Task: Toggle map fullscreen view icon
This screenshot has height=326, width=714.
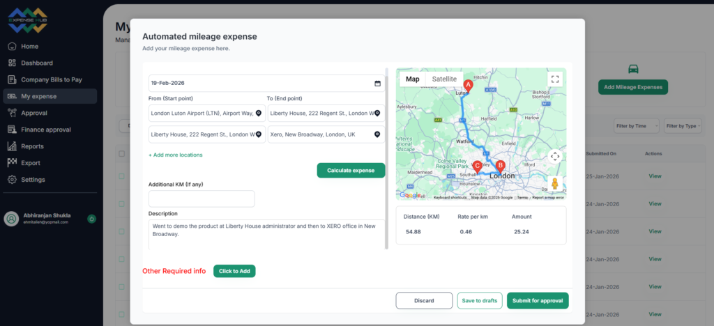Action: click(x=554, y=79)
